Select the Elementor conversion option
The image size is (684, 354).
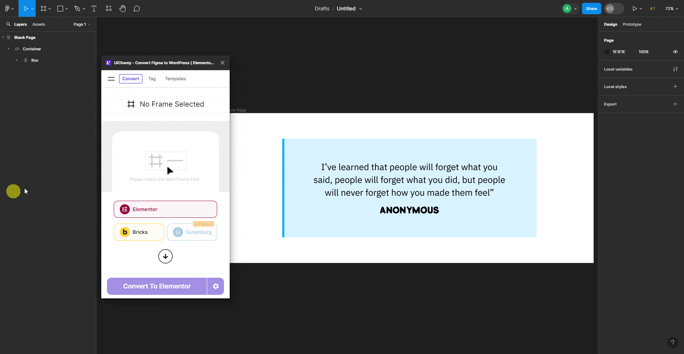(165, 209)
